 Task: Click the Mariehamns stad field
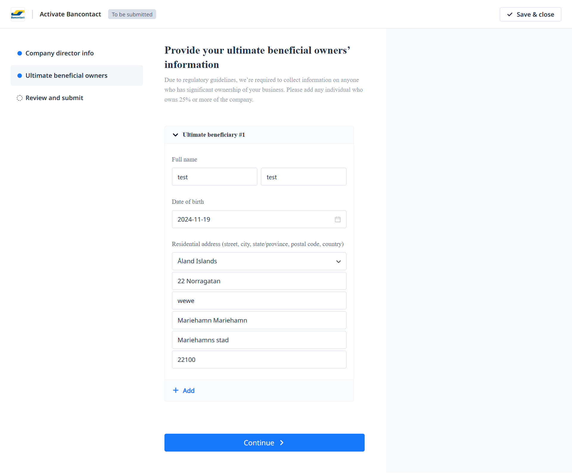(x=259, y=340)
